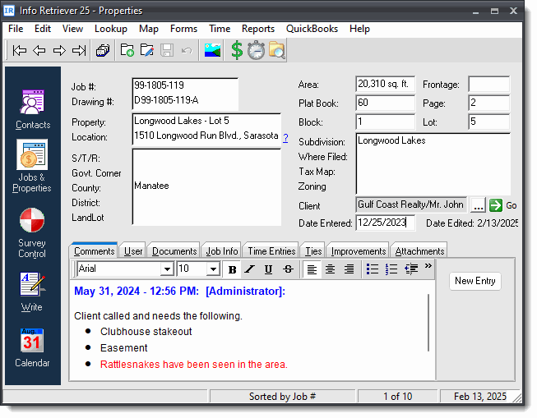Open Calendar in the sidebar
Screen dimensions: 537x418
tap(32, 347)
